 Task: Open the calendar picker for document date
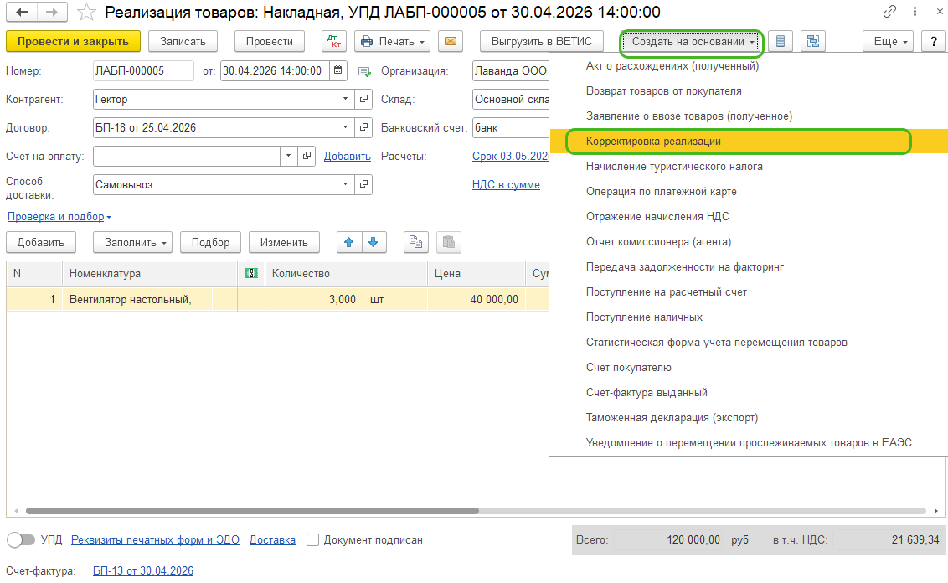338,70
